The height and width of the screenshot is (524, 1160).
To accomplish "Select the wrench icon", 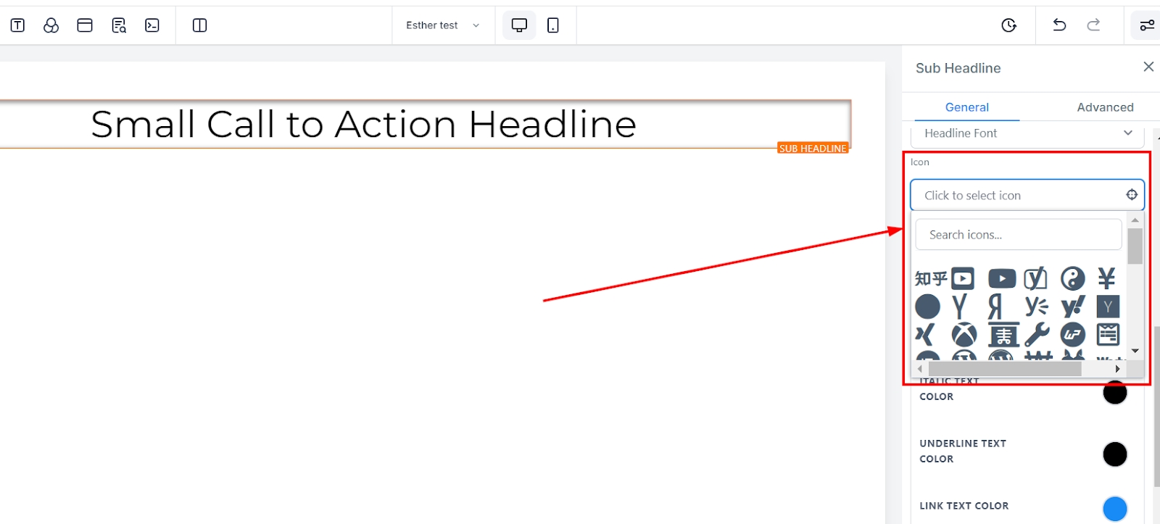I will pyautogui.click(x=1037, y=335).
